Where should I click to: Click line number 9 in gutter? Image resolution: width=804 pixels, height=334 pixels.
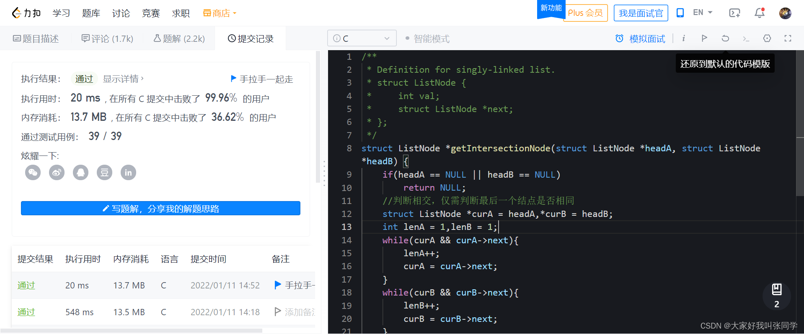pos(349,174)
